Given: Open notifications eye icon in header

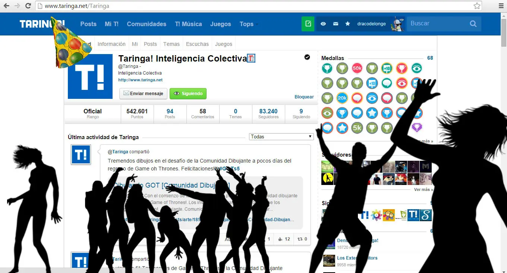Looking at the screenshot, I should (x=323, y=24).
